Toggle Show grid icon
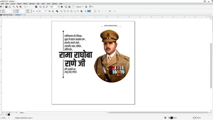213x120 pixels. [70, 7]
